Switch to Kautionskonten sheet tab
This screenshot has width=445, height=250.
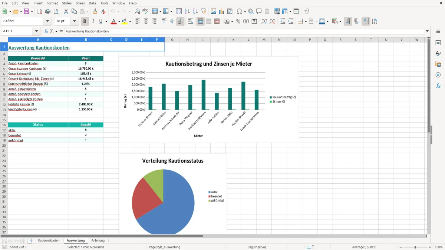click(49, 241)
